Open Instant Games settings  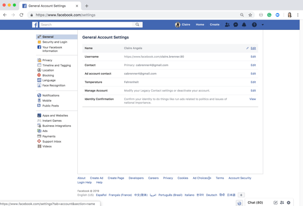click(52, 121)
